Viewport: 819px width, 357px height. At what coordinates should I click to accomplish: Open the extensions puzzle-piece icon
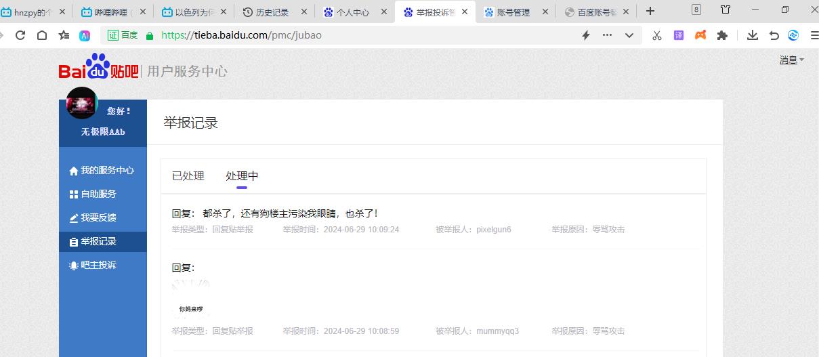722,35
